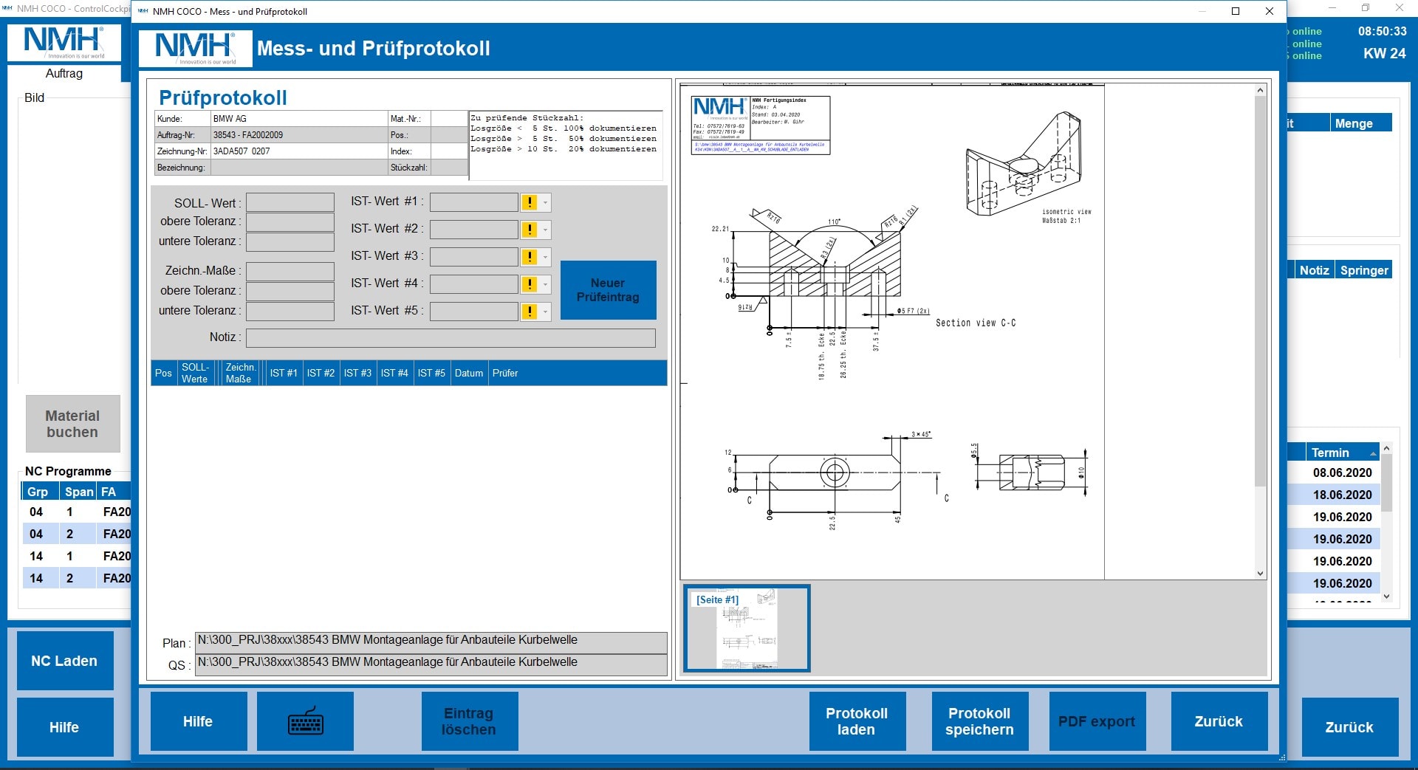Sort by the Pos column header
Screen dimensions: 1418x770
pyautogui.click(x=163, y=373)
